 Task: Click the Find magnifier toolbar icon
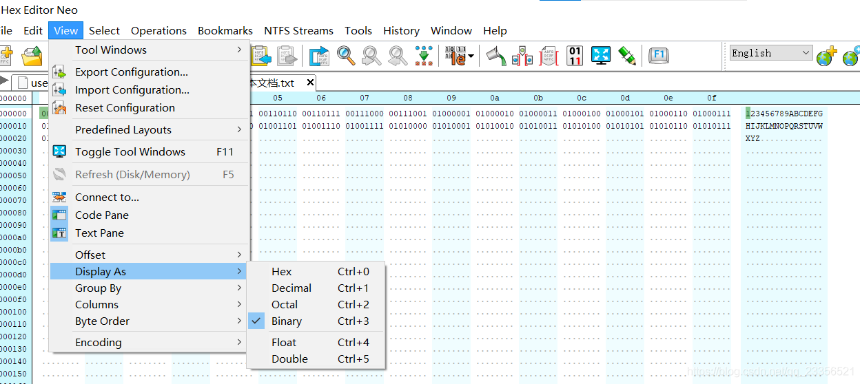tap(346, 55)
